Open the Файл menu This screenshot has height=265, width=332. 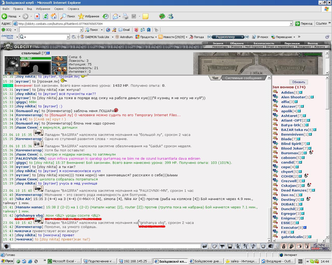(x=6, y=9)
